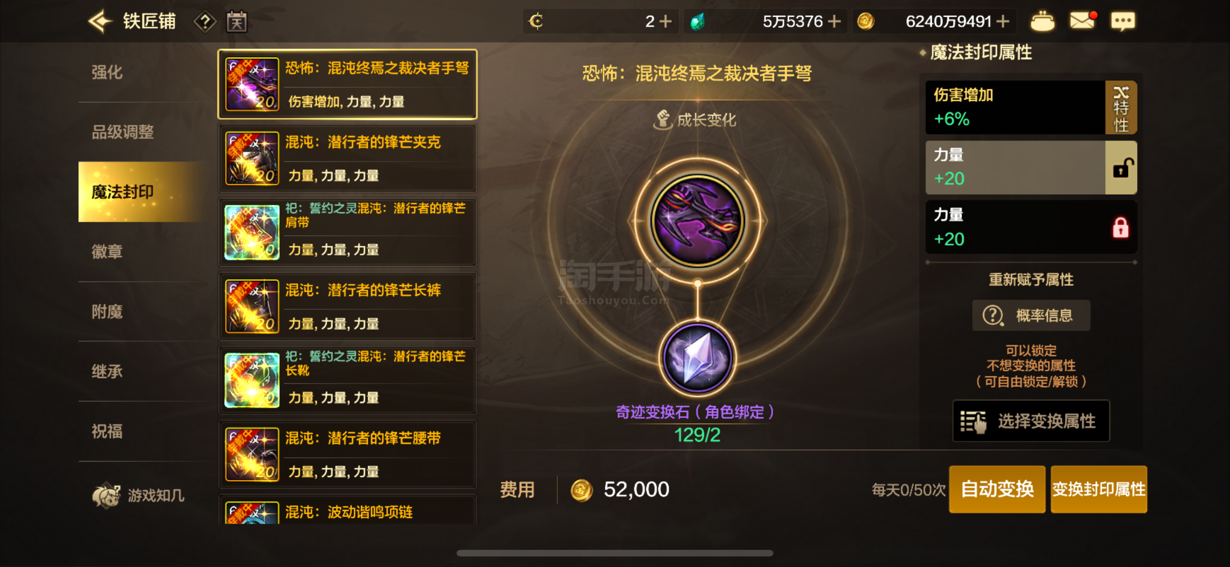
Task: Select 混沌：潜行者的锋芒夹克 in equipment list
Action: (347, 159)
